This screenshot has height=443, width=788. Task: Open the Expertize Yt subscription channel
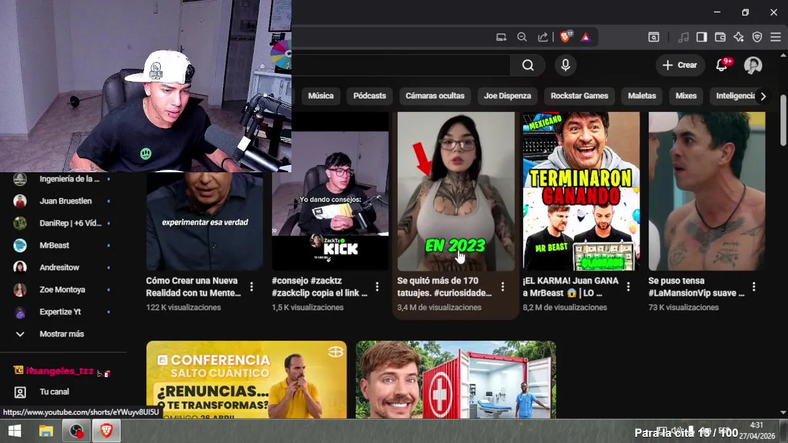(63, 312)
